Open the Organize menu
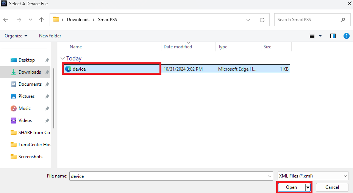Screen dimensions: 353x193 [16, 36]
